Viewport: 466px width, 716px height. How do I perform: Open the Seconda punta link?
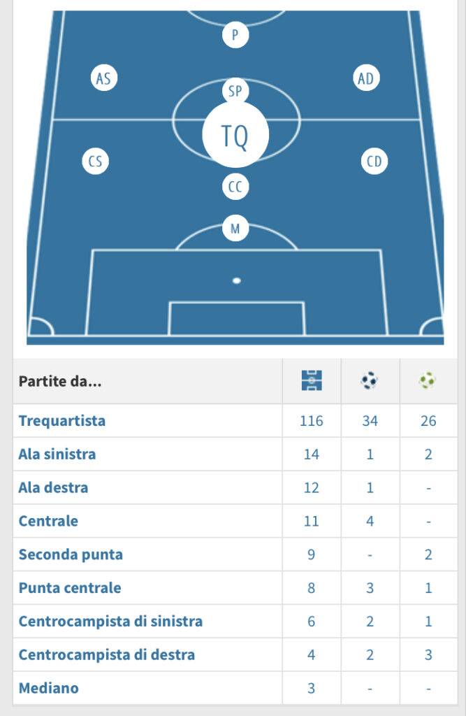[71, 554]
